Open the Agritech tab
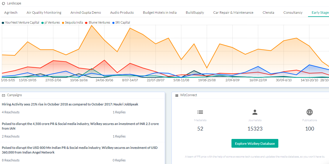329x164 pixels. click(11, 13)
